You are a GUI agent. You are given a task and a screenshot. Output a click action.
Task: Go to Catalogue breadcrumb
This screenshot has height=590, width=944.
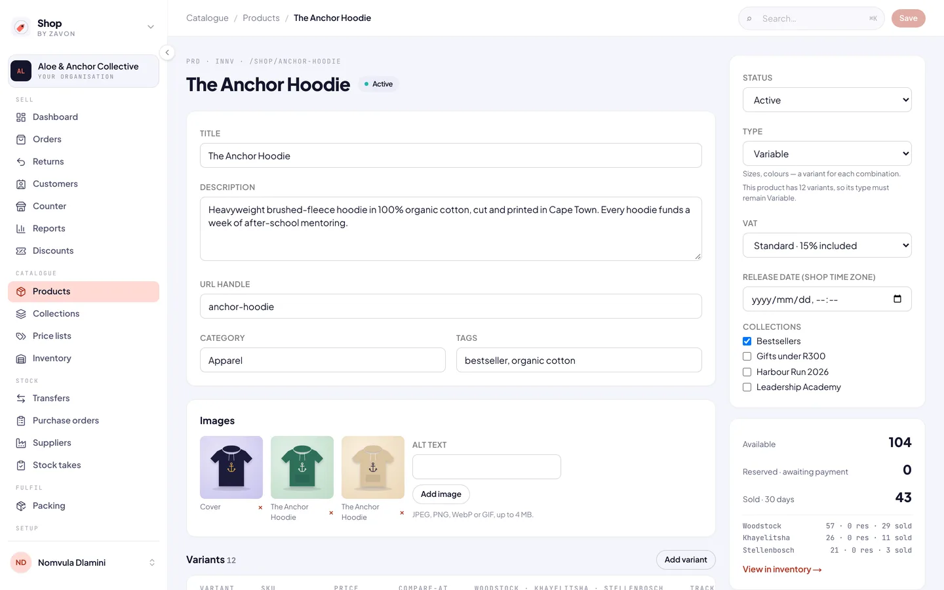[207, 18]
